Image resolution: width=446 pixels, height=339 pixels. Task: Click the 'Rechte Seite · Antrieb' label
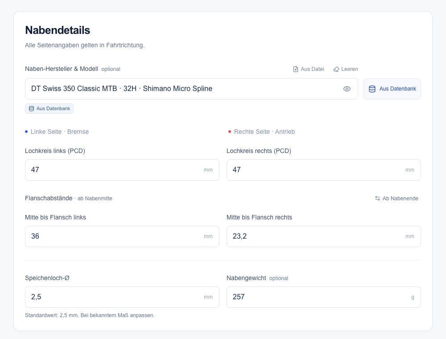pyautogui.click(x=264, y=132)
